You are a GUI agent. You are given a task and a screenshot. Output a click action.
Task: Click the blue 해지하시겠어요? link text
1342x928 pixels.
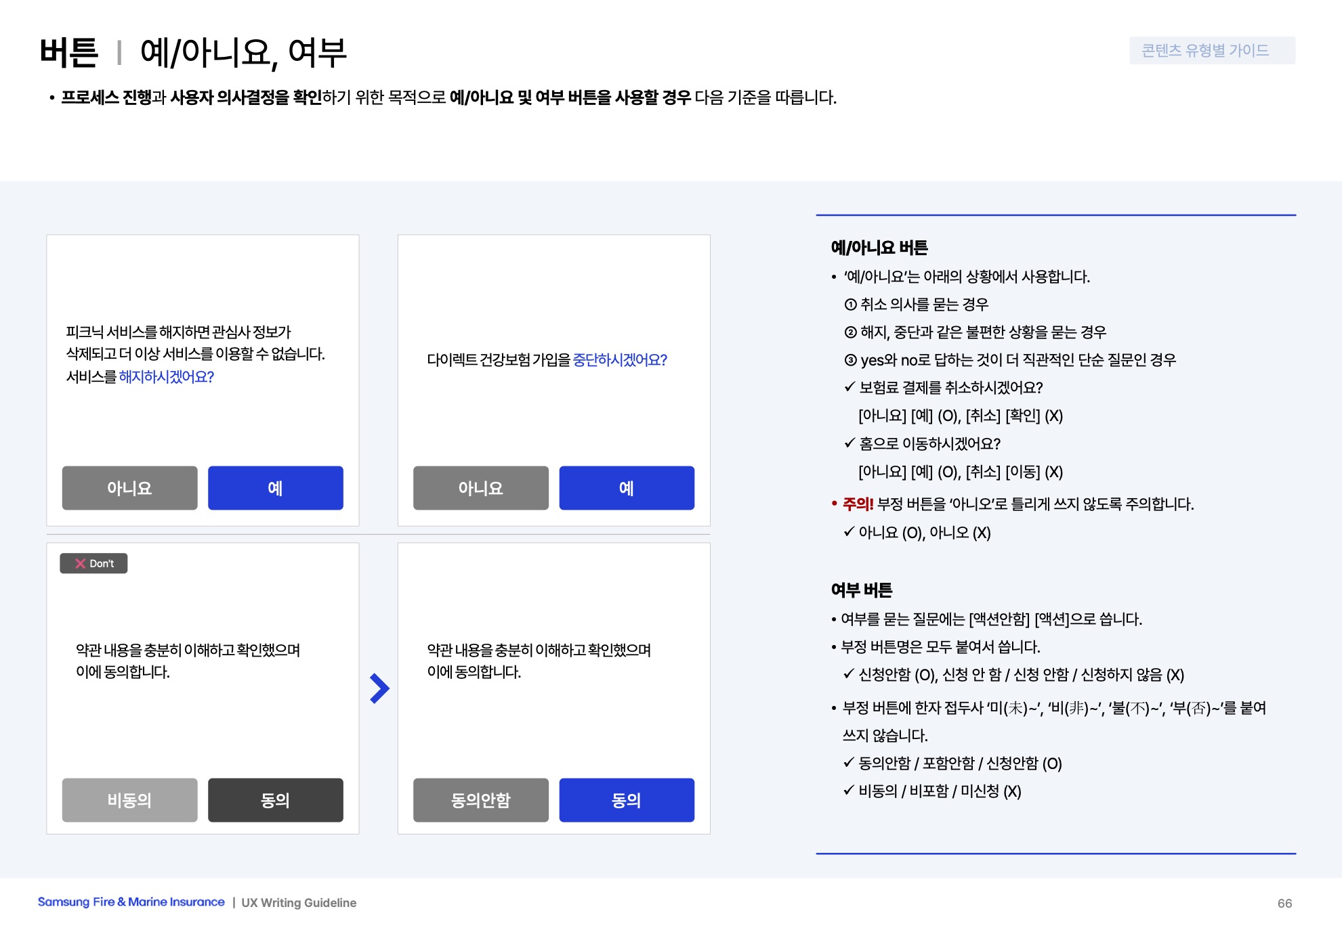166,377
